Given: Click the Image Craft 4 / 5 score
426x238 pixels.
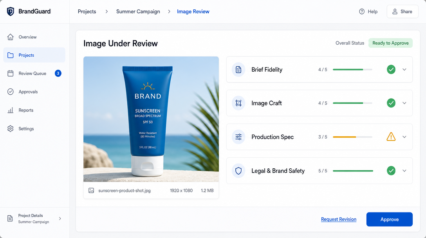Looking at the screenshot, I should point(323,103).
